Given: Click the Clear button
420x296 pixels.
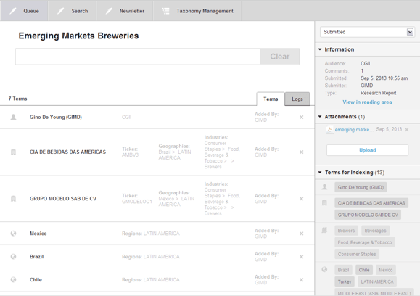Looking at the screenshot, I should coord(280,57).
